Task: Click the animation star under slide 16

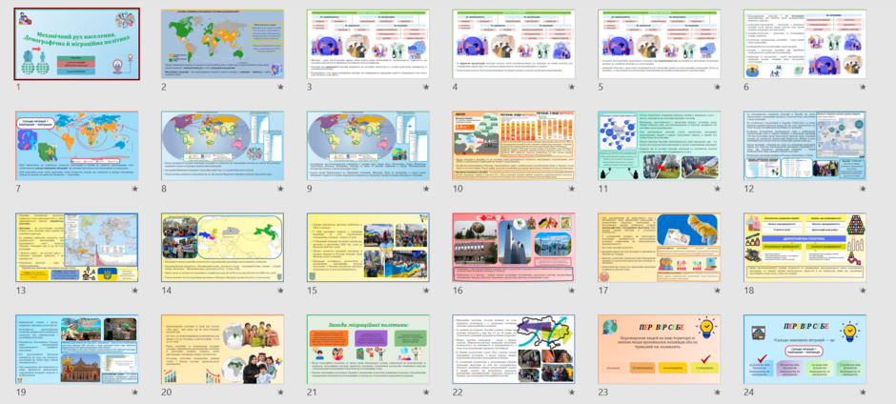Action: (572, 291)
